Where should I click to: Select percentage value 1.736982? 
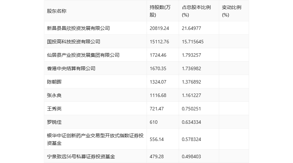coord(191,68)
